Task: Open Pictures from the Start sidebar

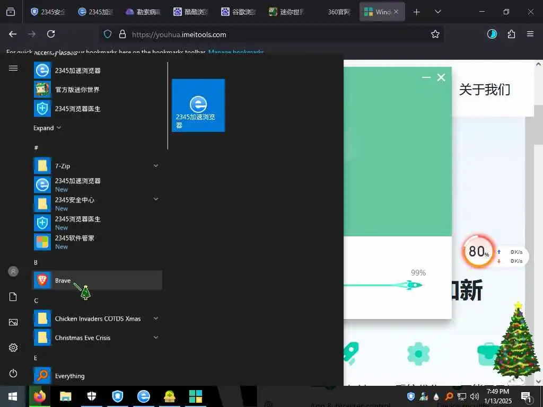Action: (13, 322)
